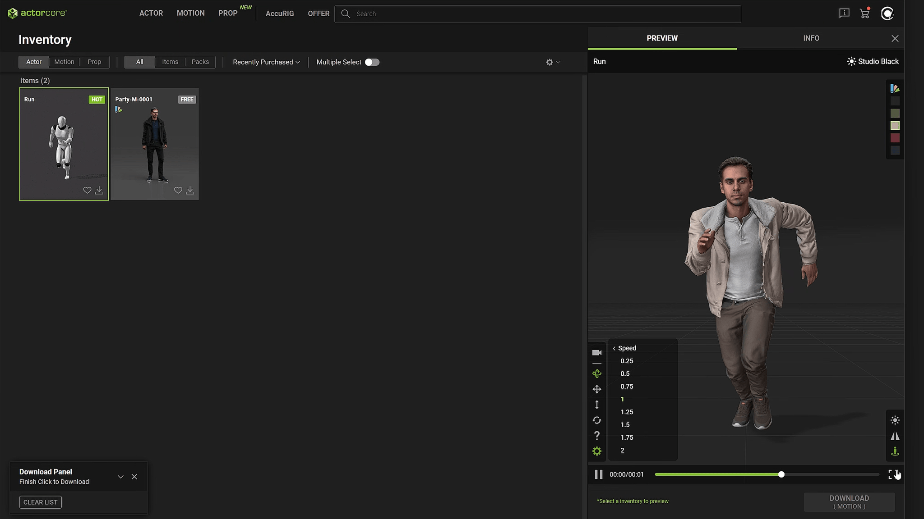Open the Recently Purchased sort dropdown
This screenshot has width=924, height=519.
266,62
